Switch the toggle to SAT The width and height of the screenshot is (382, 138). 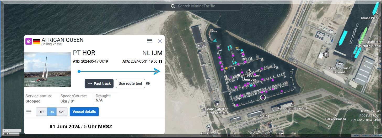point(62,112)
